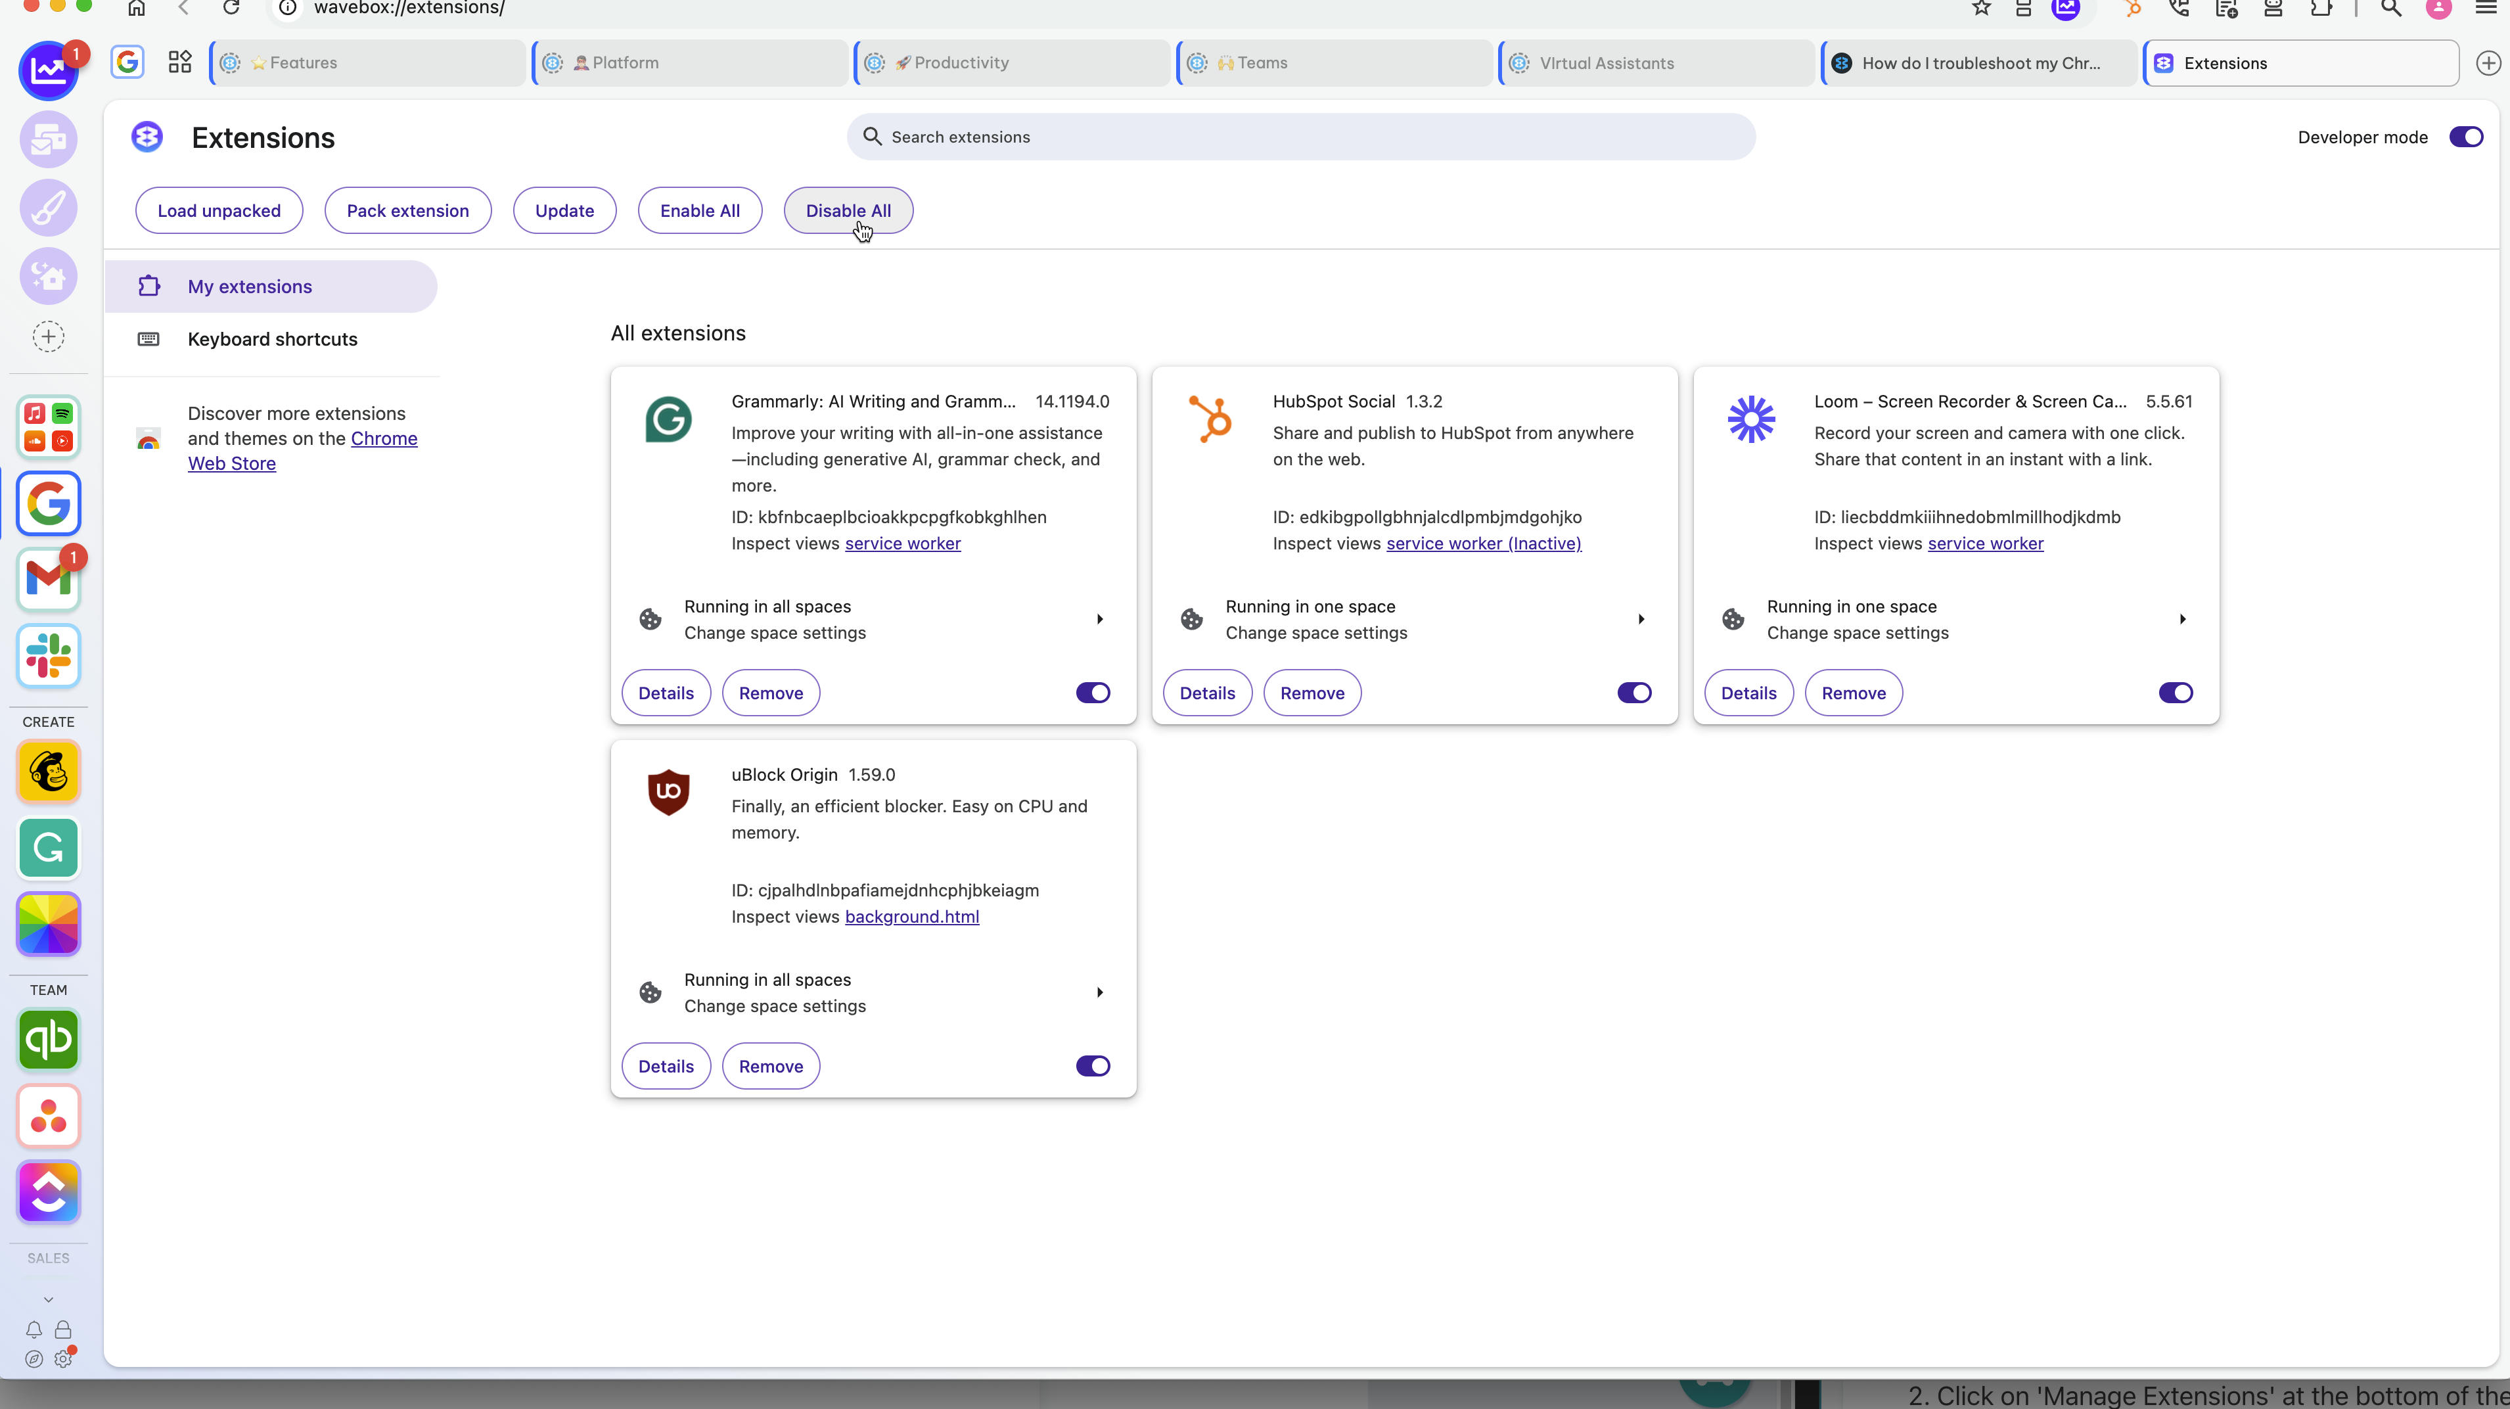This screenshot has width=2510, height=1409.
Task: Switch to the Teams tab
Action: coord(1336,63)
